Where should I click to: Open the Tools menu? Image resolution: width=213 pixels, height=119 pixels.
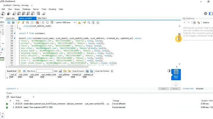44,9
